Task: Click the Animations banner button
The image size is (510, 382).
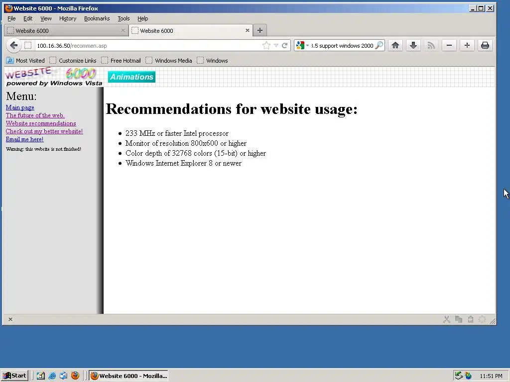Action: pos(131,77)
